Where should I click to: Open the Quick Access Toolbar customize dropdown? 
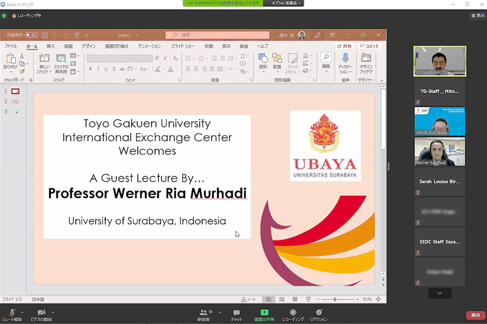87,35
